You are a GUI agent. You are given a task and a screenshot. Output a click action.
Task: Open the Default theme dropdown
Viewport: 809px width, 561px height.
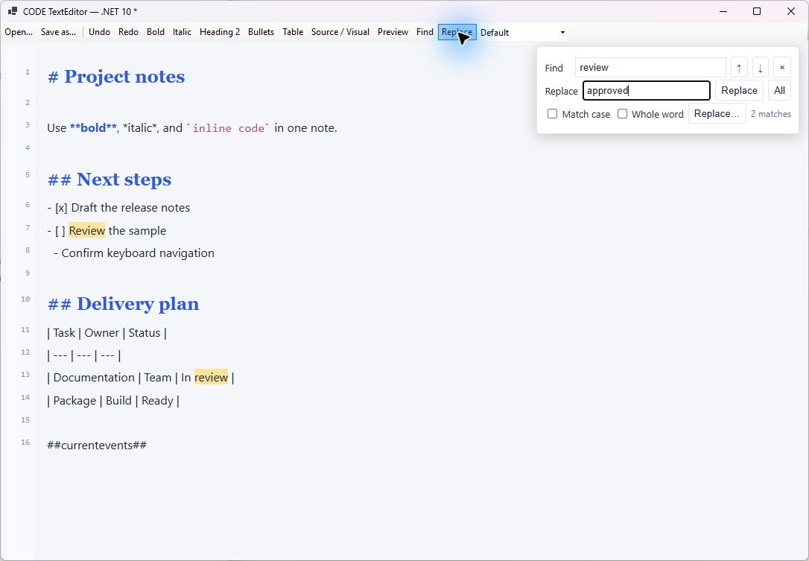(523, 33)
